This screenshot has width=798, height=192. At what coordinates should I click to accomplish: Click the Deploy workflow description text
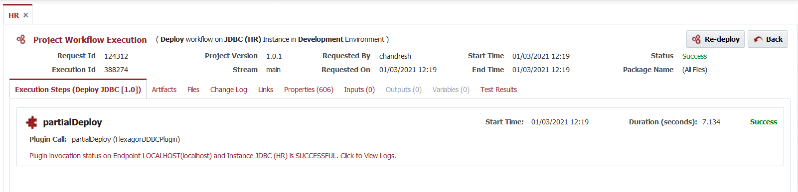coord(272,39)
